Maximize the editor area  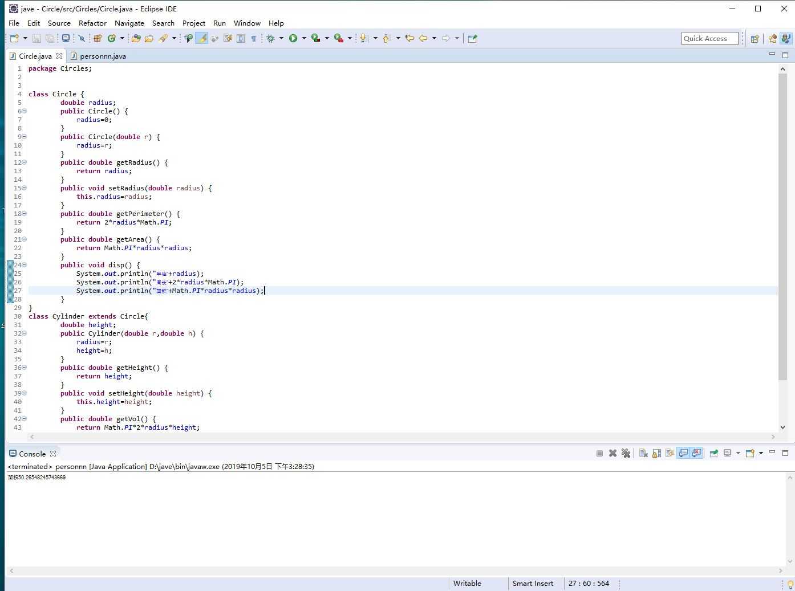[x=785, y=55]
